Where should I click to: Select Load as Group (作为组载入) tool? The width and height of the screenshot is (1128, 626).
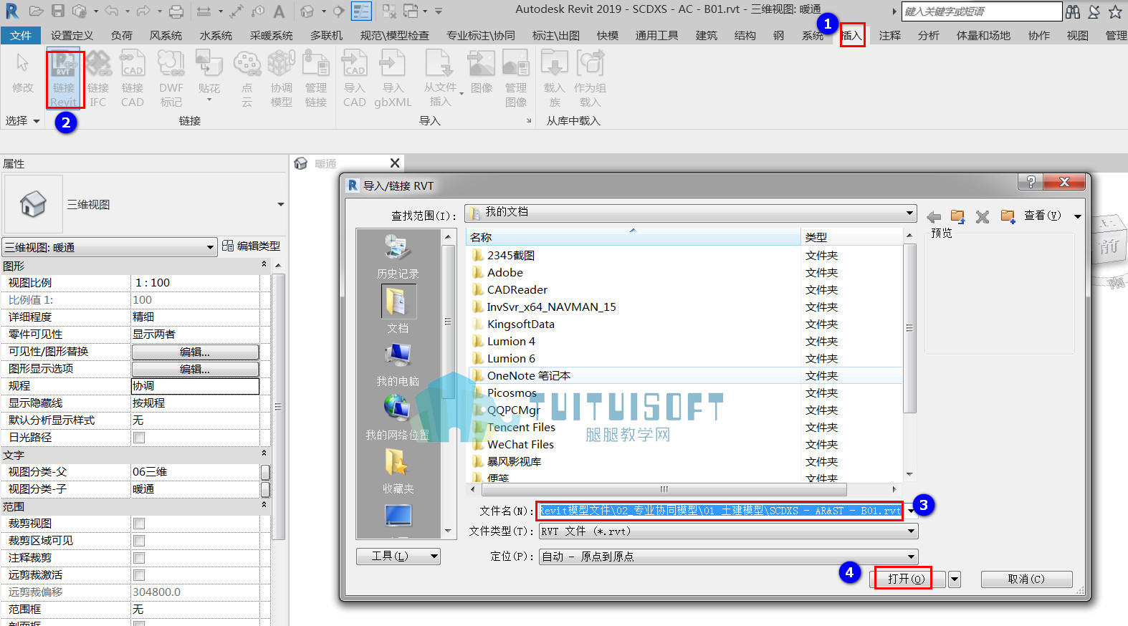point(590,79)
